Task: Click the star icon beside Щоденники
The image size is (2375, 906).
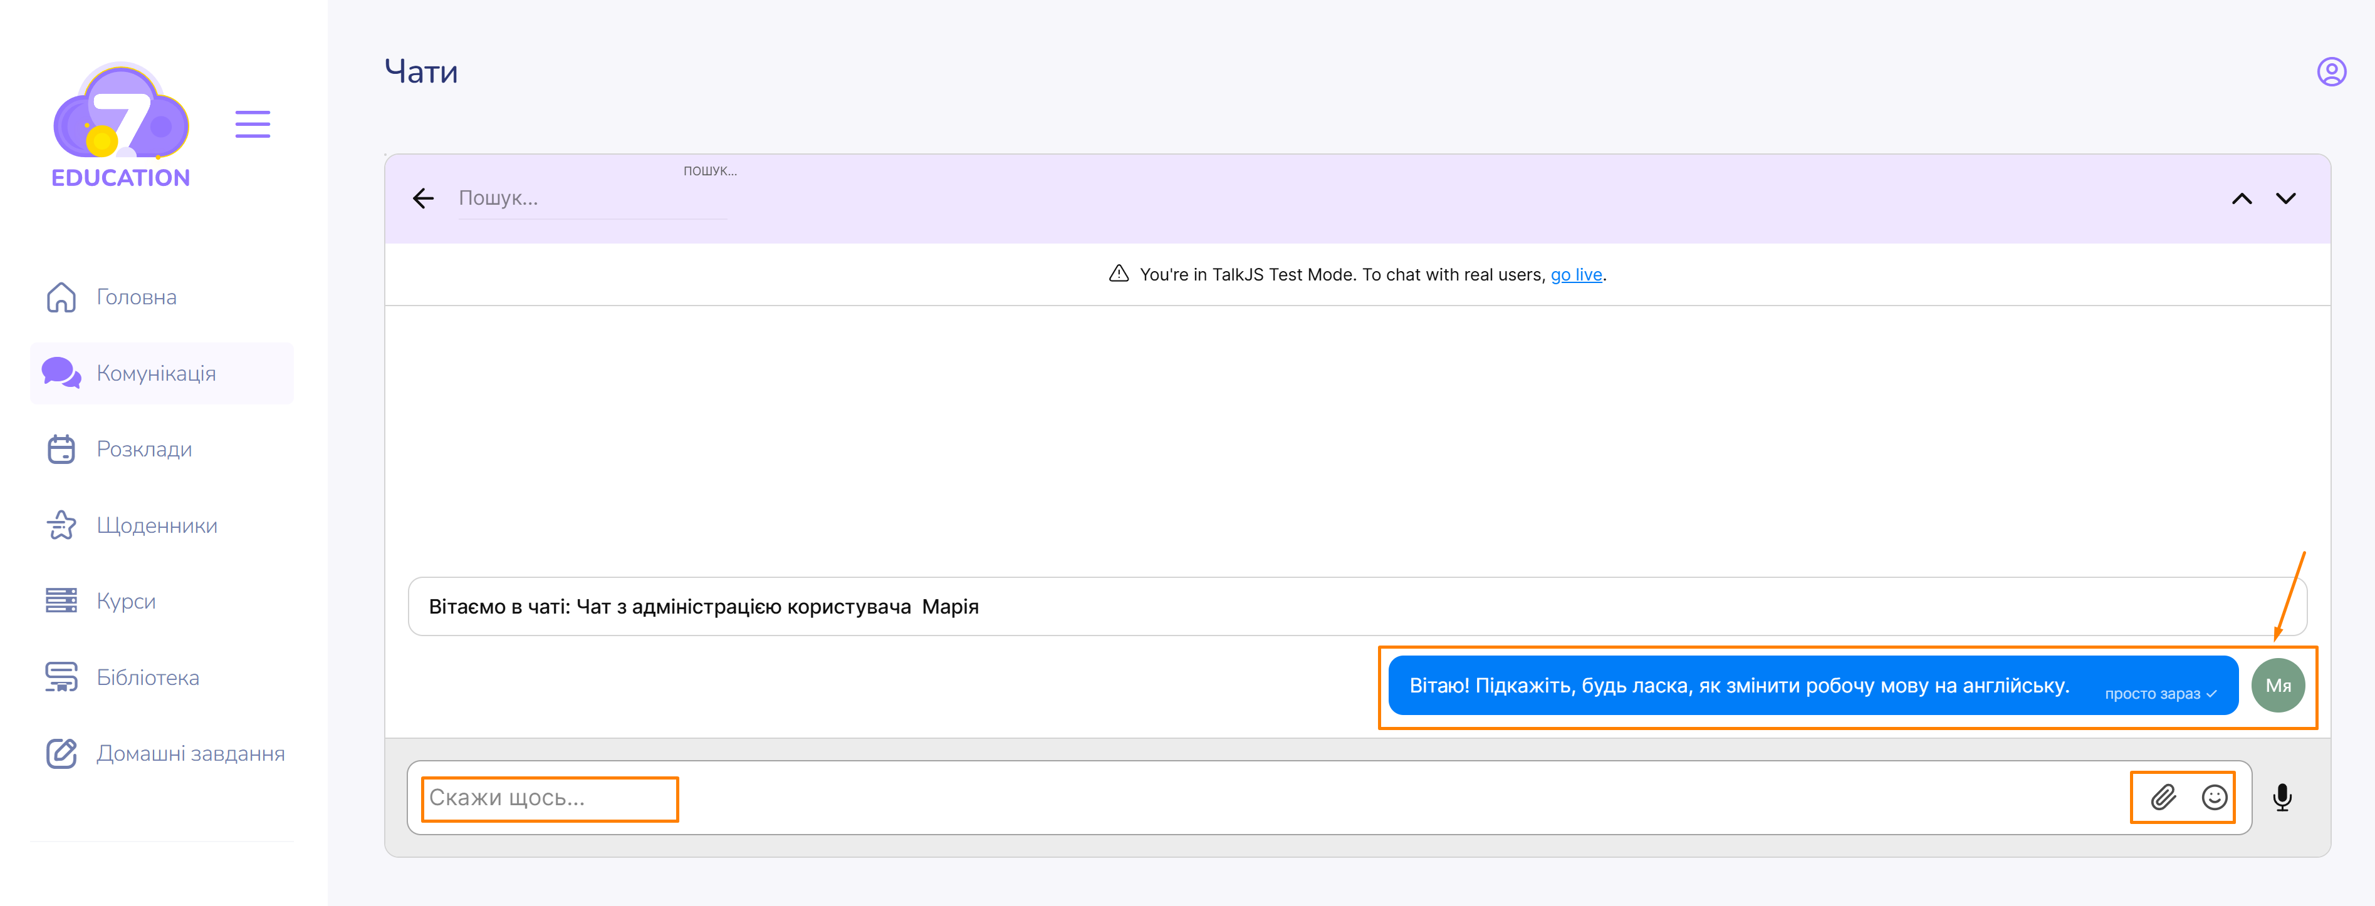Action: click(x=62, y=525)
